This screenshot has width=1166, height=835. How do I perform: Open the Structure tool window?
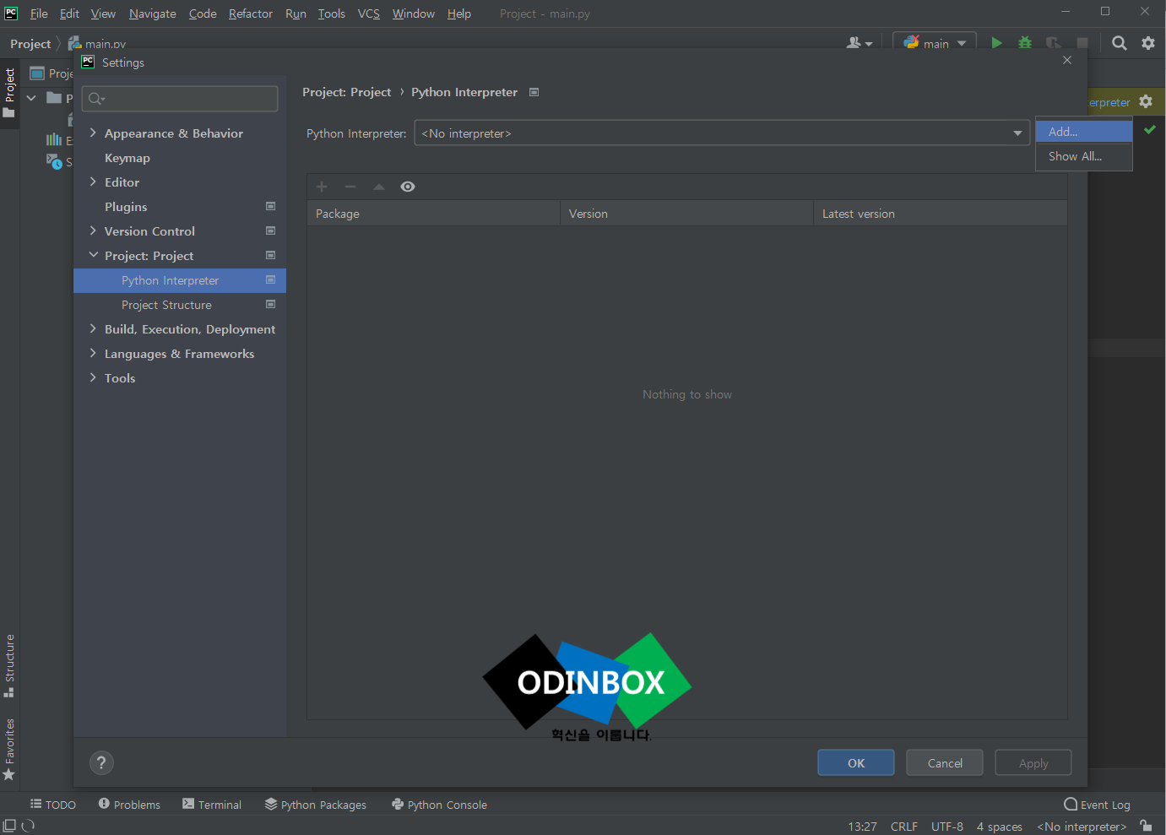tap(9, 665)
